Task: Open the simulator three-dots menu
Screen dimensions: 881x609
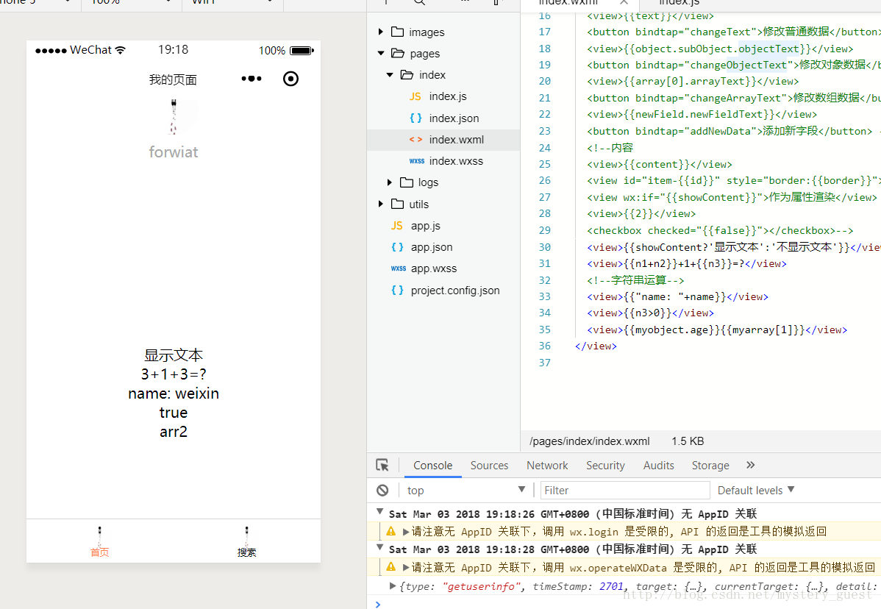Action: pos(252,79)
